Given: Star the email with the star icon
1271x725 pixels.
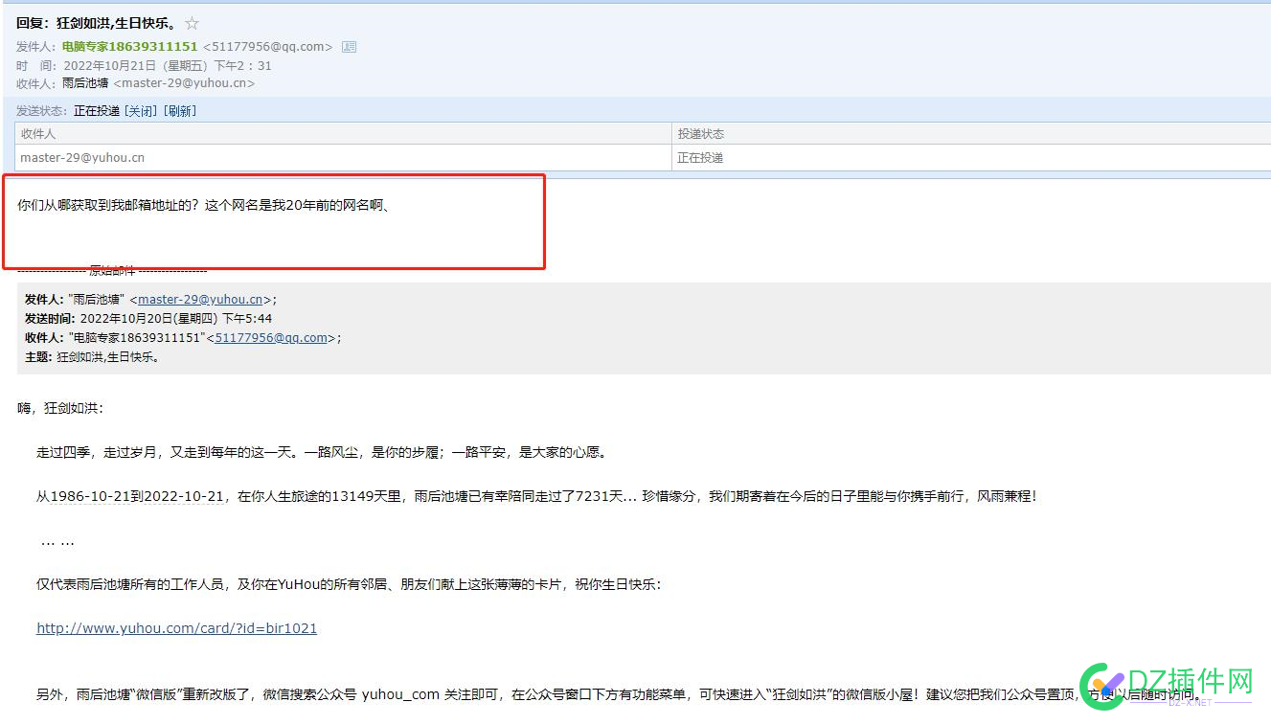Looking at the screenshot, I should [192, 23].
